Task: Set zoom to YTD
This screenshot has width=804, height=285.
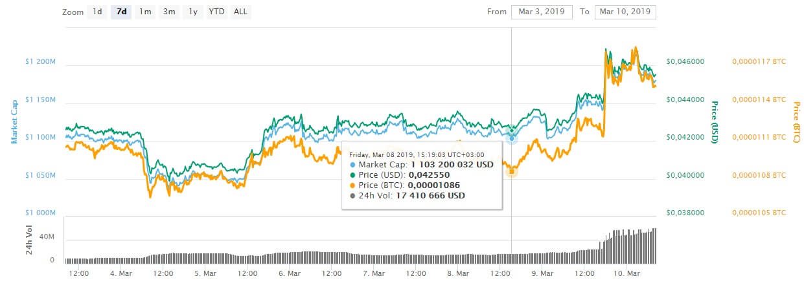Action: click(216, 12)
